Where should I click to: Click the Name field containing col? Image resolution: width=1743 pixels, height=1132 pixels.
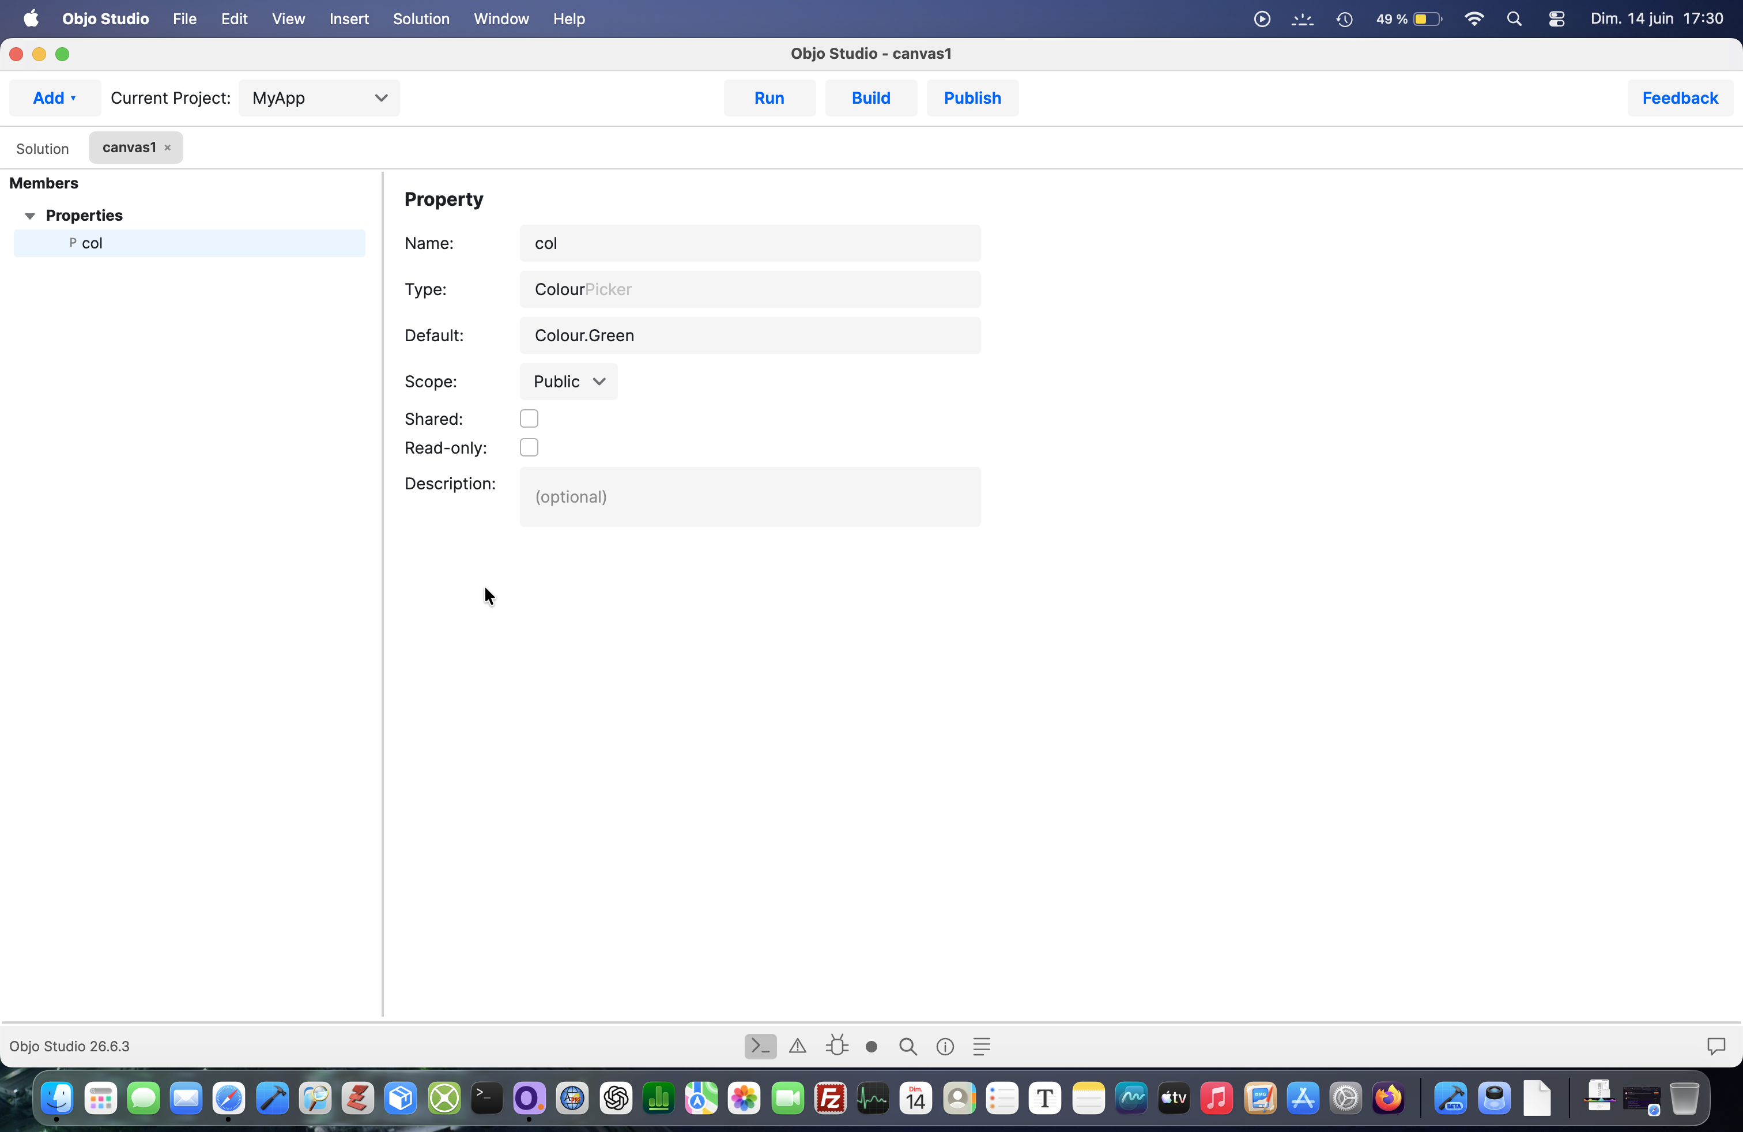coord(750,243)
